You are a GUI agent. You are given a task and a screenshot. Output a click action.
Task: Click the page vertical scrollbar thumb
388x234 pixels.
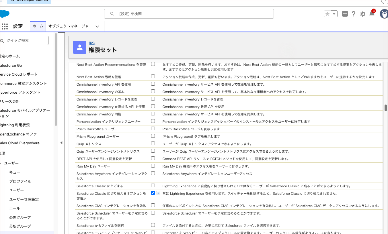pyautogui.click(x=386, y=108)
